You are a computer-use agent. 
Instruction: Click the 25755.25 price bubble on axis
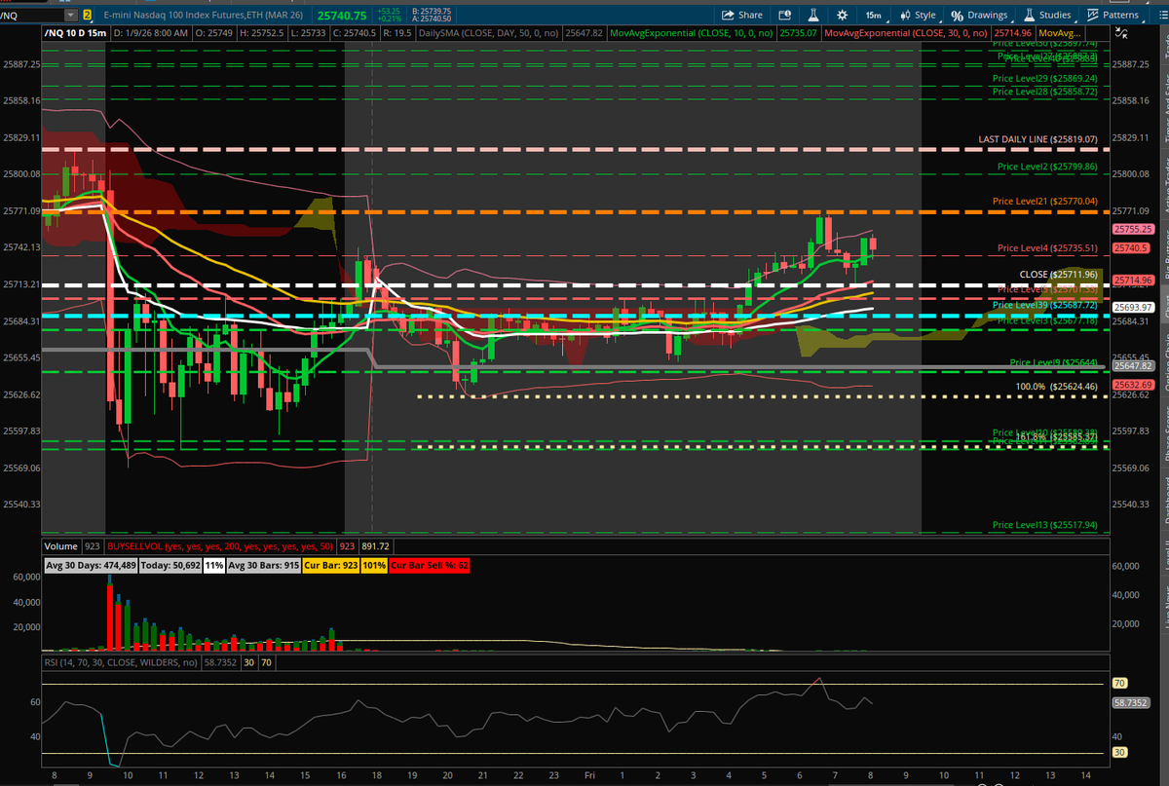pyautogui.click(x=1135, y=229)
